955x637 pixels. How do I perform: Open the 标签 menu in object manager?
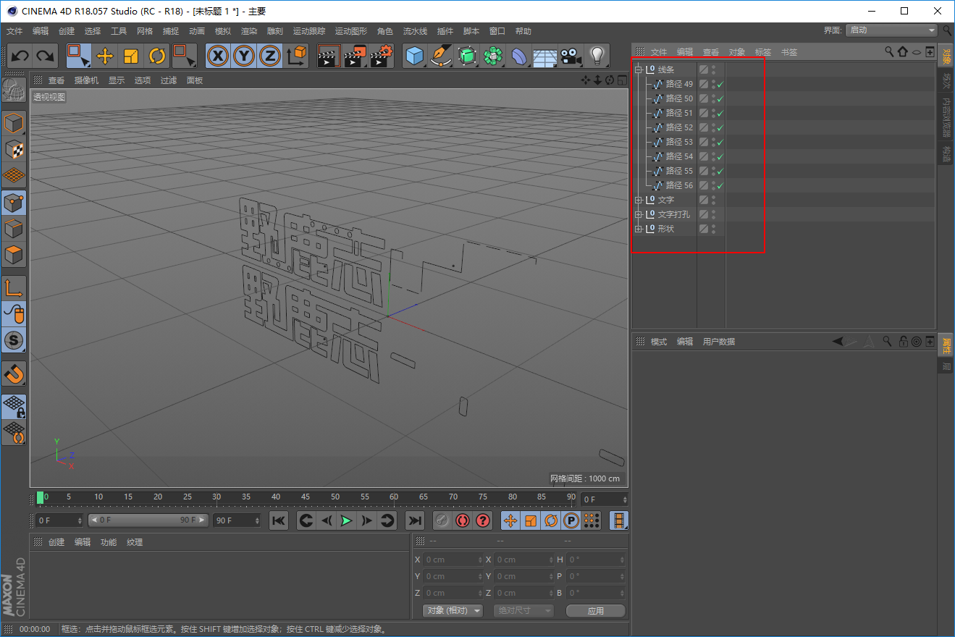[x=763, y=52]
